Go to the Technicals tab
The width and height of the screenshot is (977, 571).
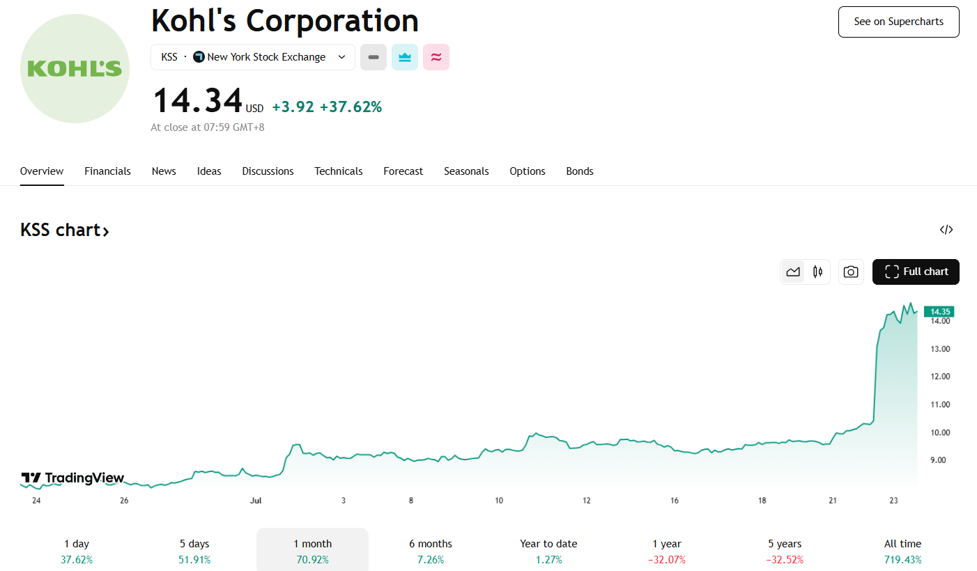point(338,171)
